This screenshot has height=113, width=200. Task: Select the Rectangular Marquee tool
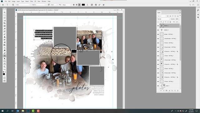pos(5,15)
